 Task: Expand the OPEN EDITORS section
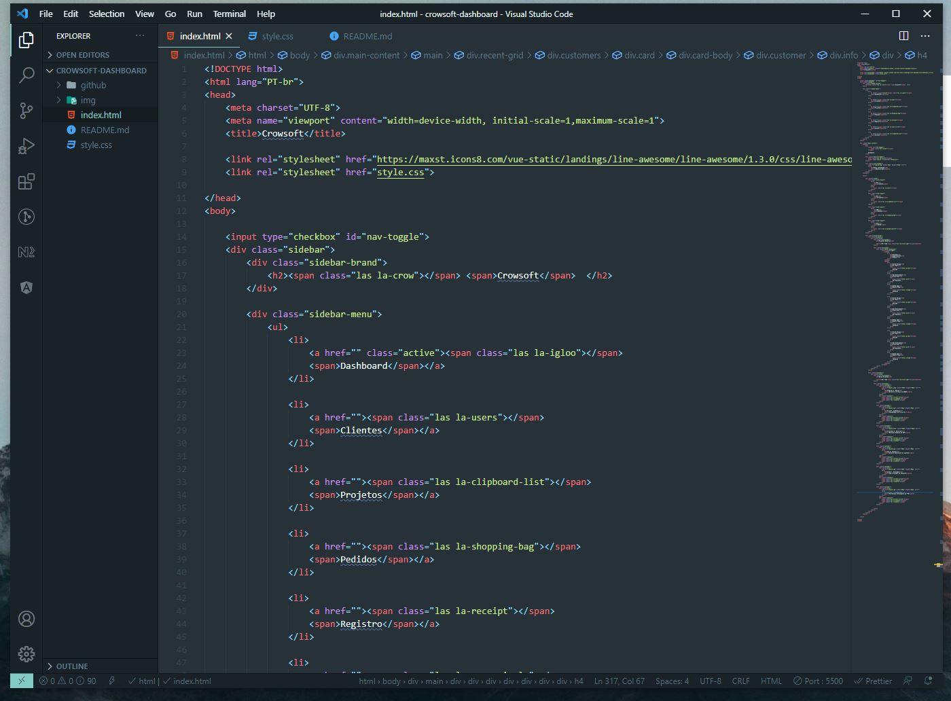click(x=101, y=55)
